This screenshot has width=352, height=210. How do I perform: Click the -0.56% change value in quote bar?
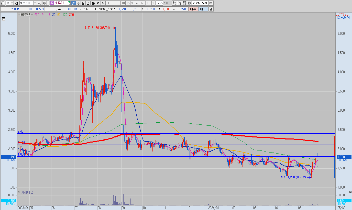point(39,9)
